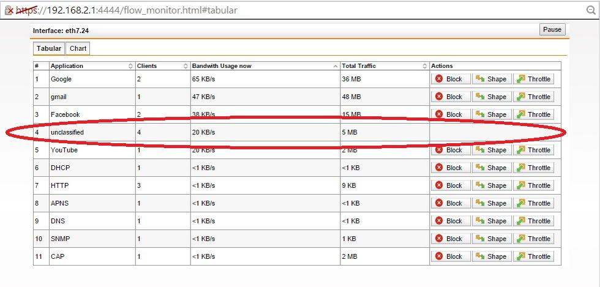Click the insecure certificate lock icon
Viewport: 600px width, 287px height.
pos(9,10)
